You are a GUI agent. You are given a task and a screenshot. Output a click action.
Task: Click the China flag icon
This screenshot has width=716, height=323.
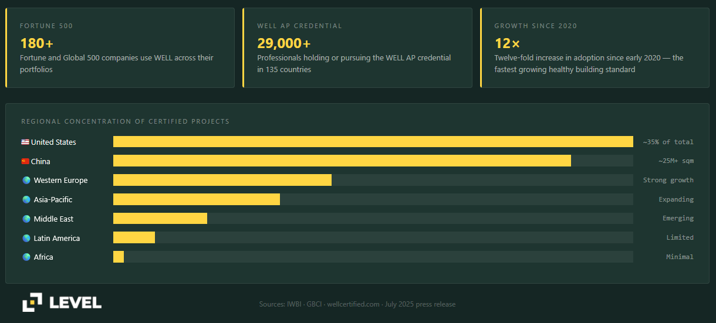pos(25,161)
